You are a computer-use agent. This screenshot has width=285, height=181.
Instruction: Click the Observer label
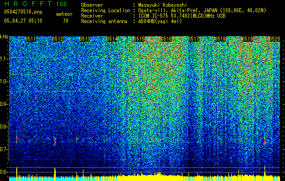pos(92,5)
